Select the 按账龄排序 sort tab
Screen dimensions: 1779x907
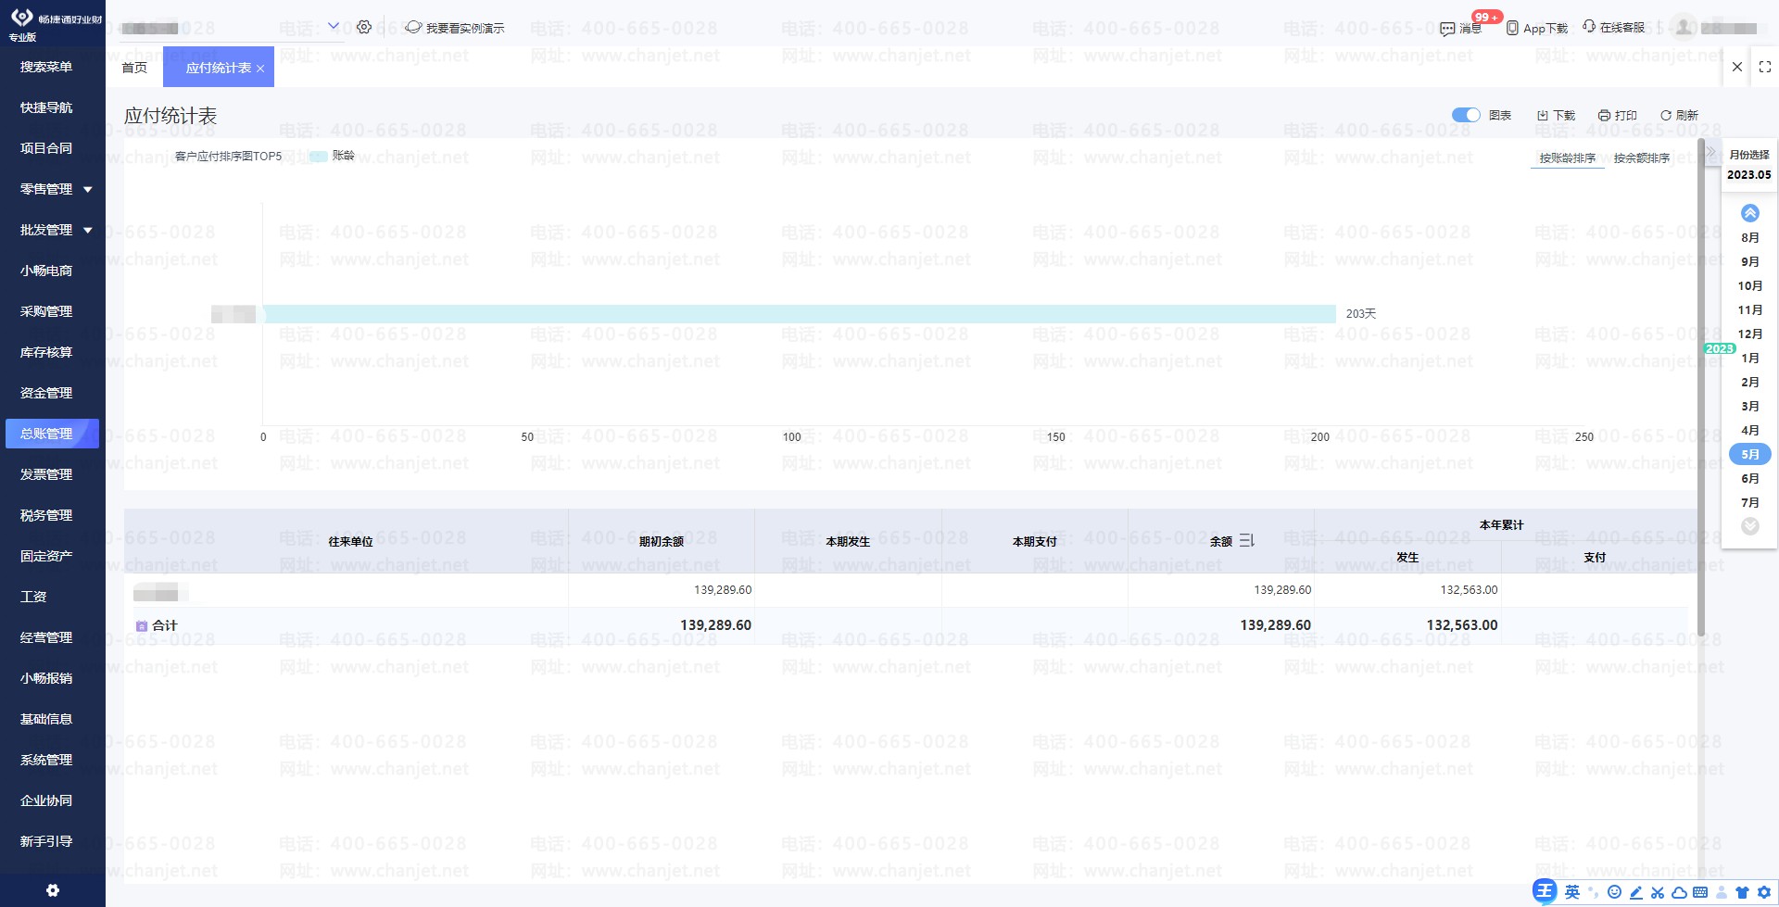point(1568,158)
